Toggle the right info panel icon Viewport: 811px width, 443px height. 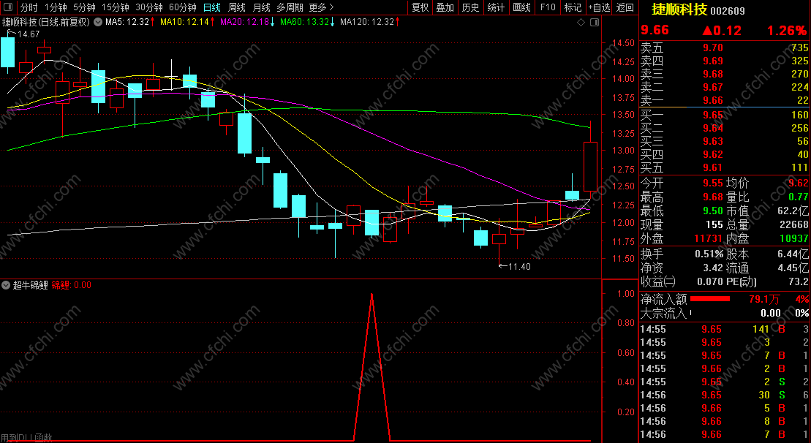pos(595,22)
